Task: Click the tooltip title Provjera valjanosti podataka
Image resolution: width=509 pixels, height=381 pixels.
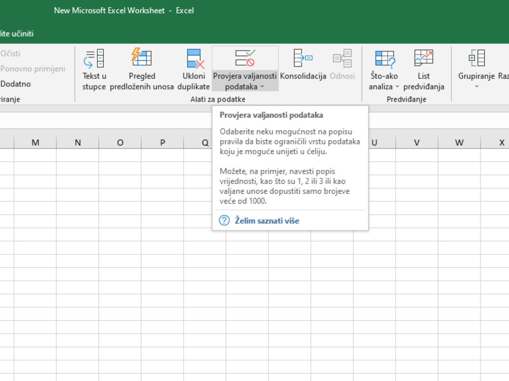Action: click(x=271, y=115)
